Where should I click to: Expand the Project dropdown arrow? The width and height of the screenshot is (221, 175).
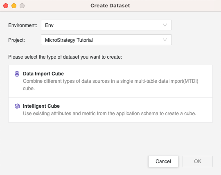click(x=165, y=40)
